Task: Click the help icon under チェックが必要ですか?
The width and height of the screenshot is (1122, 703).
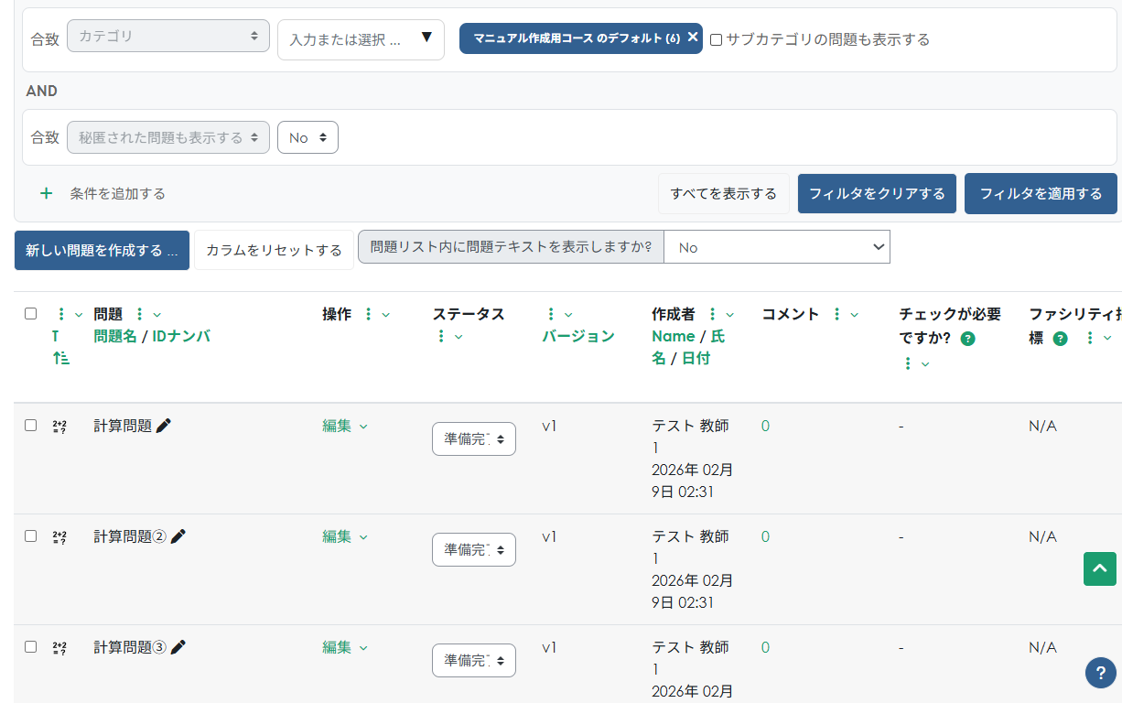Action: pos(967,339)
